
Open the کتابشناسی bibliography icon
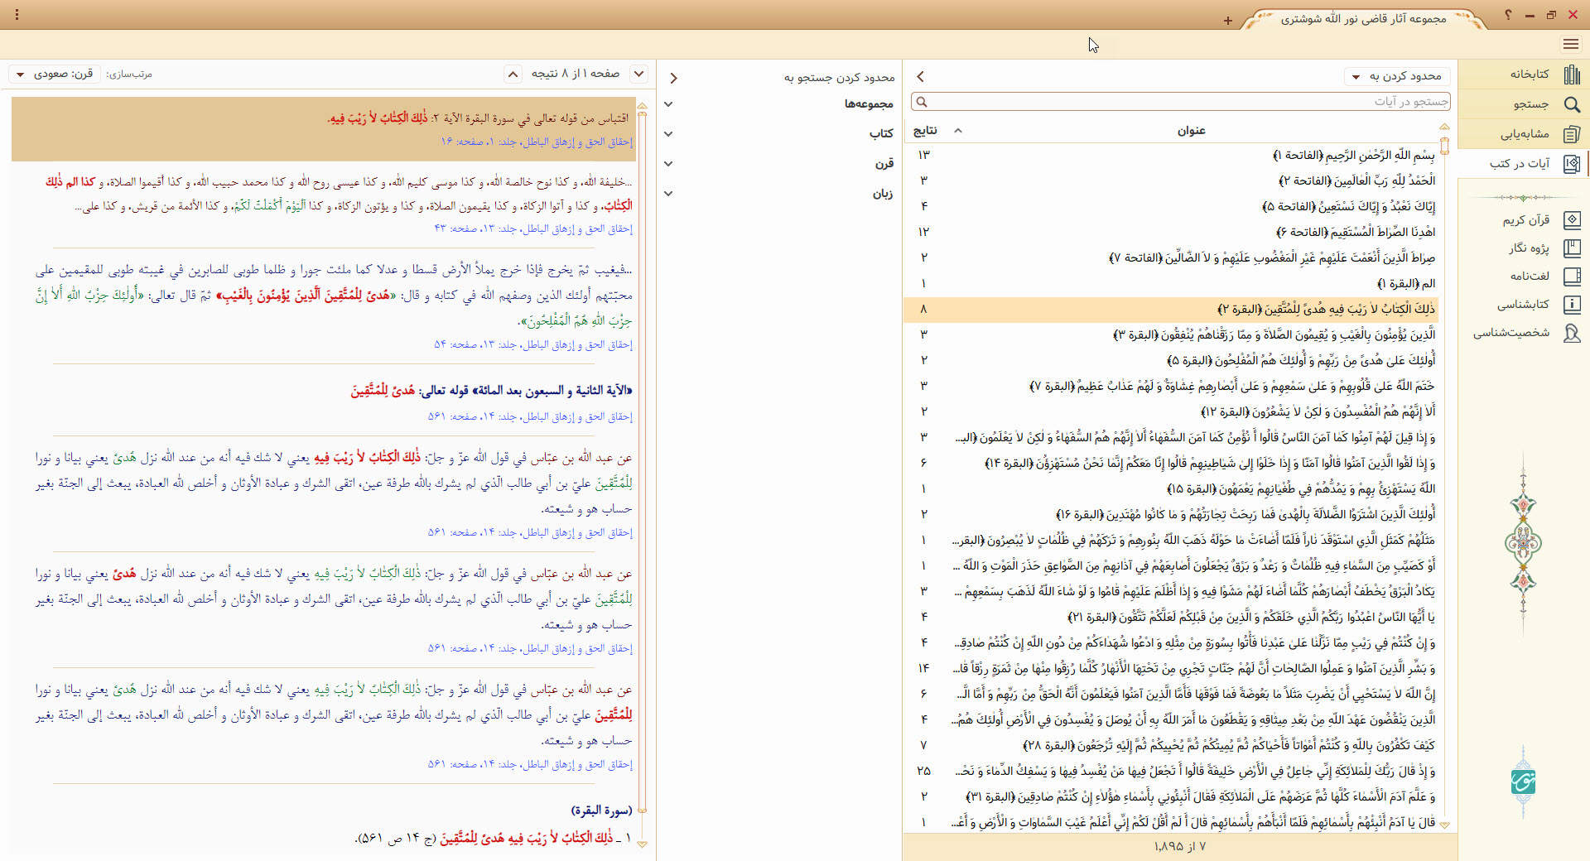(x=1572, y=305)
